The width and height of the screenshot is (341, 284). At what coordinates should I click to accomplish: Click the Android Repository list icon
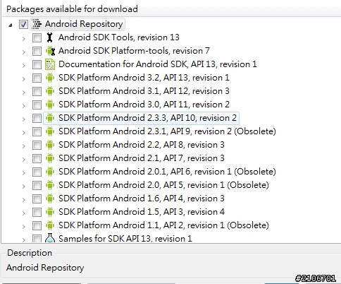(x=37, y=24)
